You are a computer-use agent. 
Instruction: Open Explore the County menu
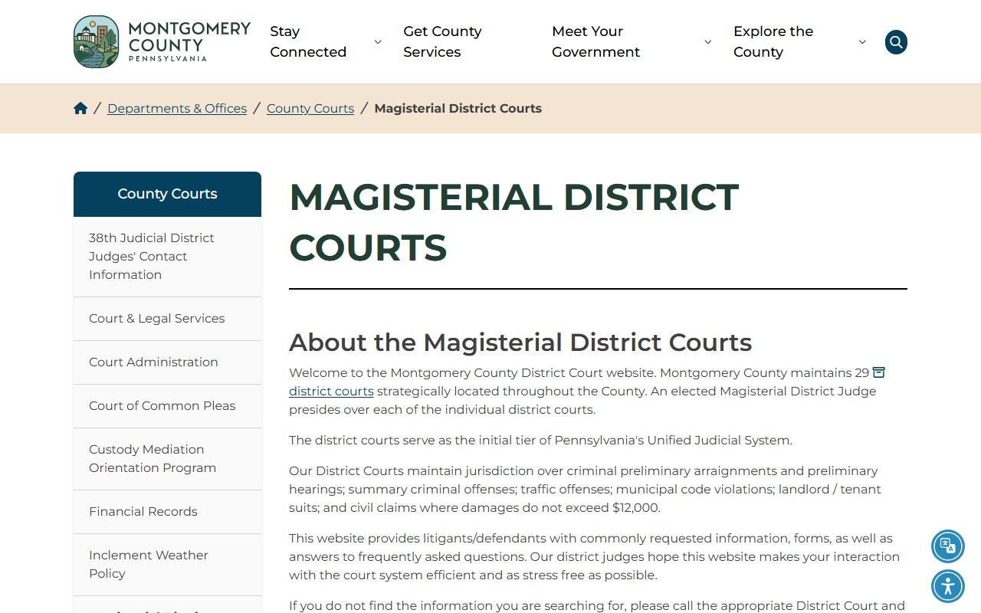coord(773,41)
